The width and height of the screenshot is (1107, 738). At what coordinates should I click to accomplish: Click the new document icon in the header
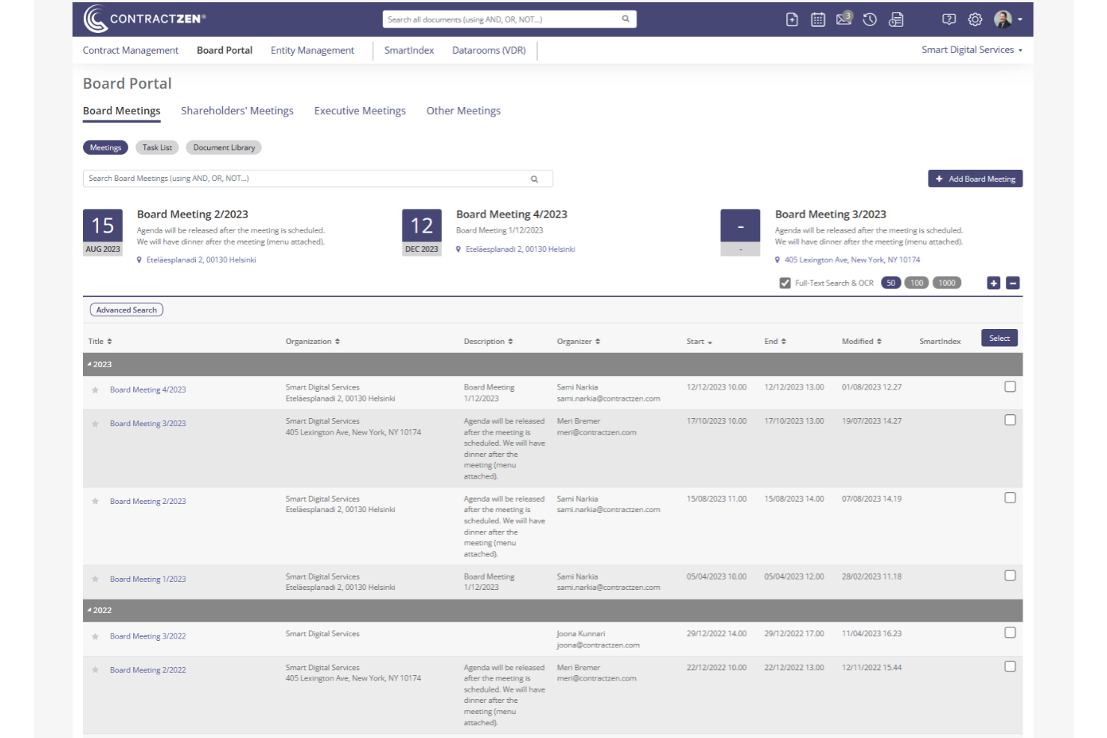[792, 20]
